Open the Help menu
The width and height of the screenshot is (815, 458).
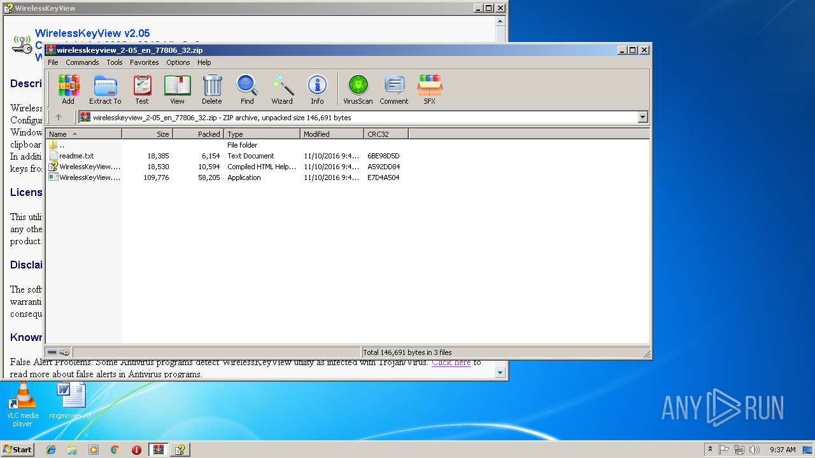coord(204,62)
